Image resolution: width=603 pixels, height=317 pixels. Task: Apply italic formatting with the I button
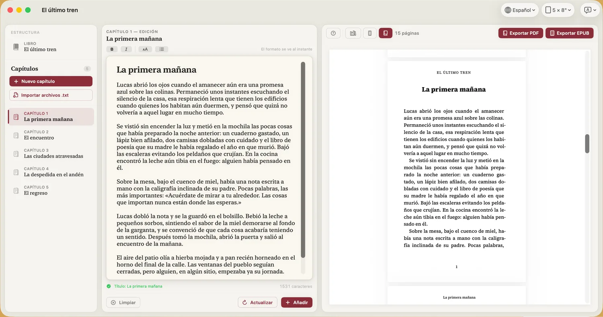pyautogui.click(x=126, y=49)
